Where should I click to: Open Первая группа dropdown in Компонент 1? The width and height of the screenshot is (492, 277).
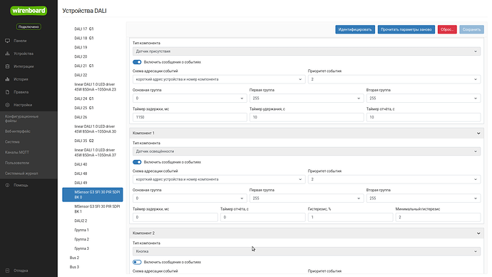click(306, 198)
